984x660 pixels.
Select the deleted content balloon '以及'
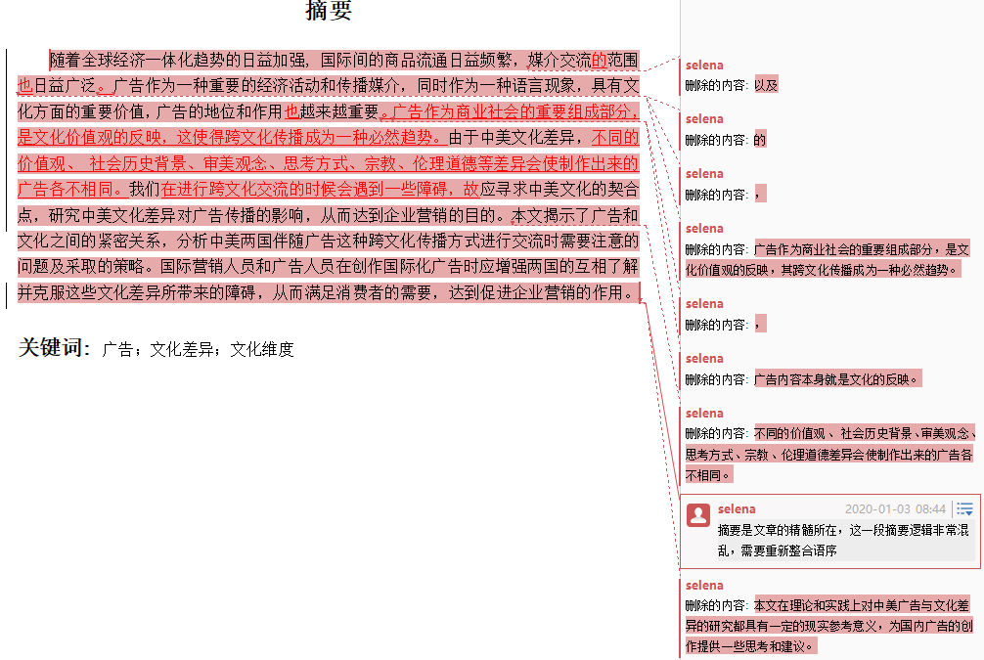(766, 85)
